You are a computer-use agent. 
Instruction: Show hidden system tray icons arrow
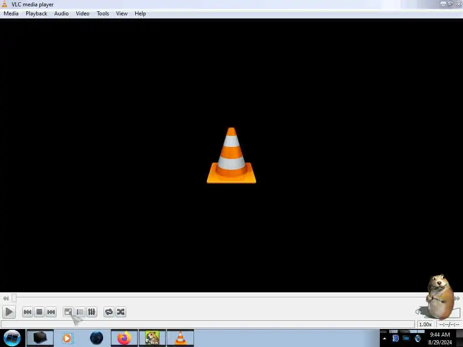pyautogui.click(x=384, y=338)
